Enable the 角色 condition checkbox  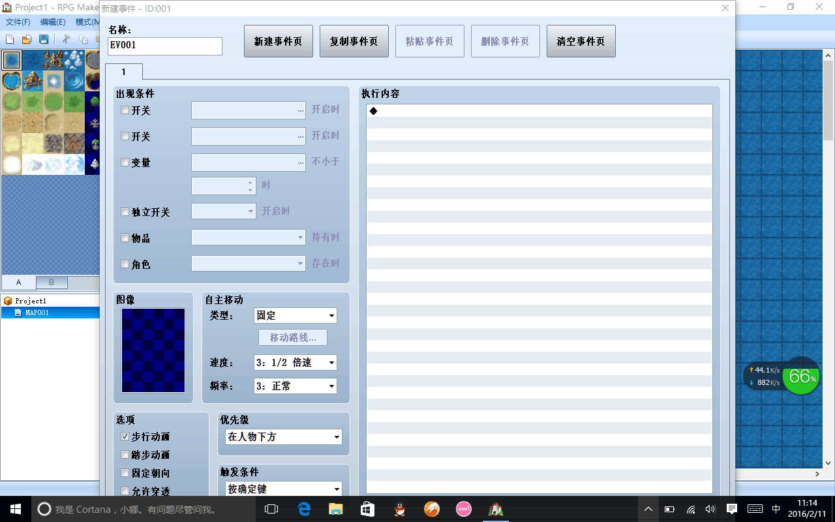point(125,264)
